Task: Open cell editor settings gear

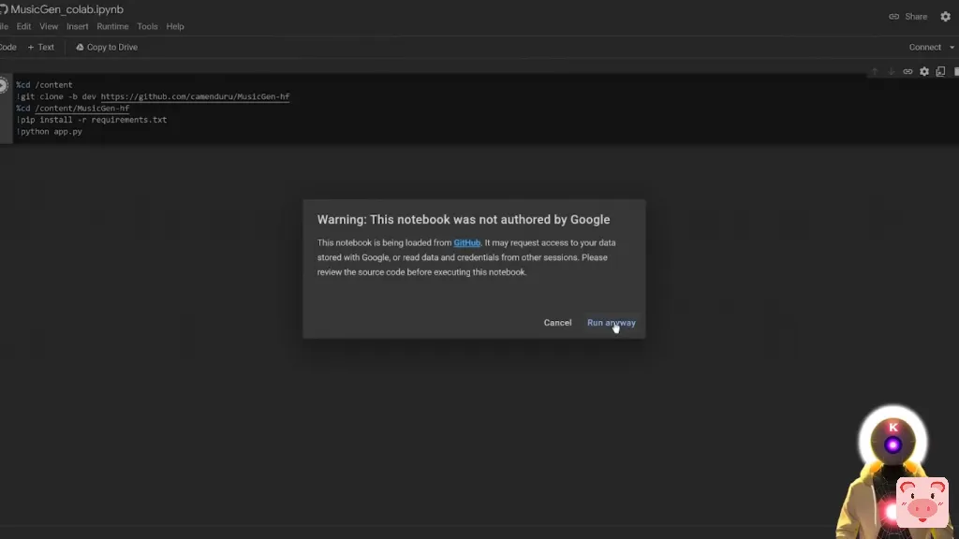Action: coord(924,71)
